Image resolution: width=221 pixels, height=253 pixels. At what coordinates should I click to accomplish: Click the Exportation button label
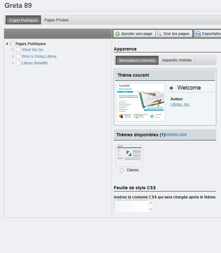(212, 33)
